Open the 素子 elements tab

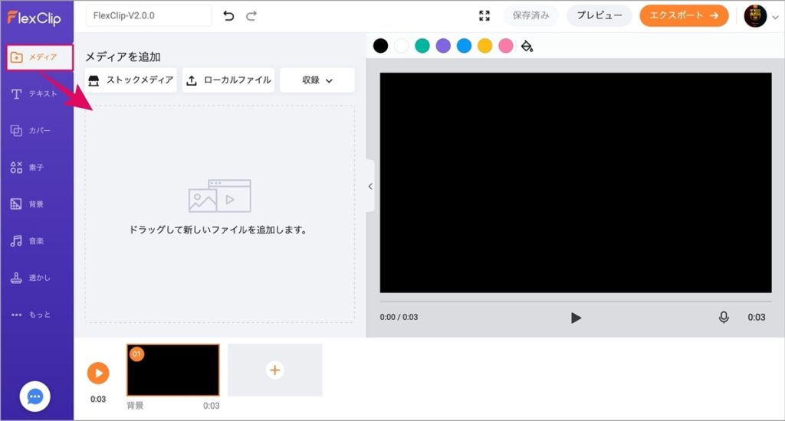pyautogui.click(x=27, y=168)
